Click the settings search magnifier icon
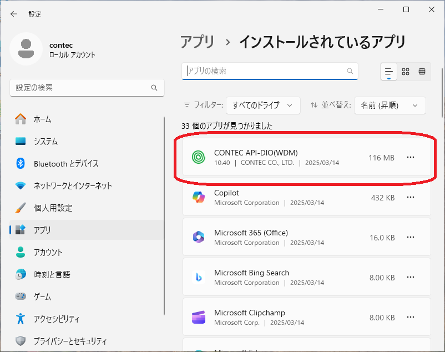 (154, 88)
